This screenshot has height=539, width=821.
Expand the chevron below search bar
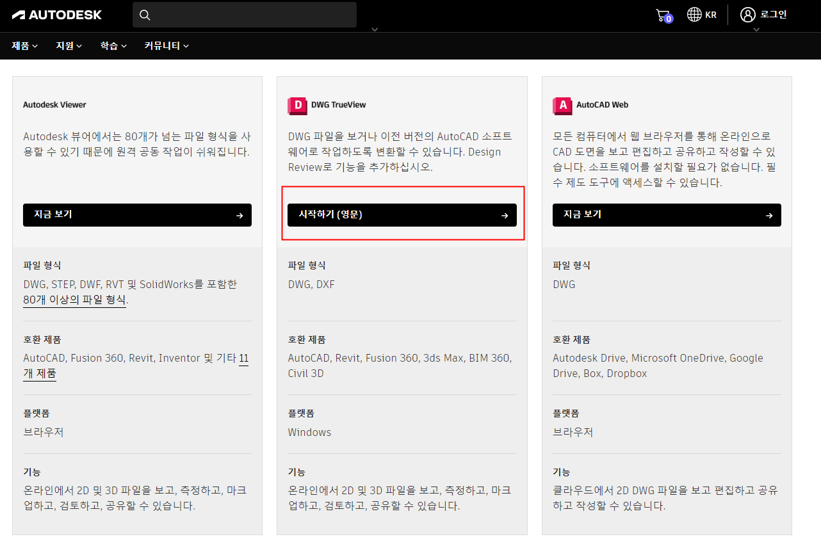pos(375,29)
